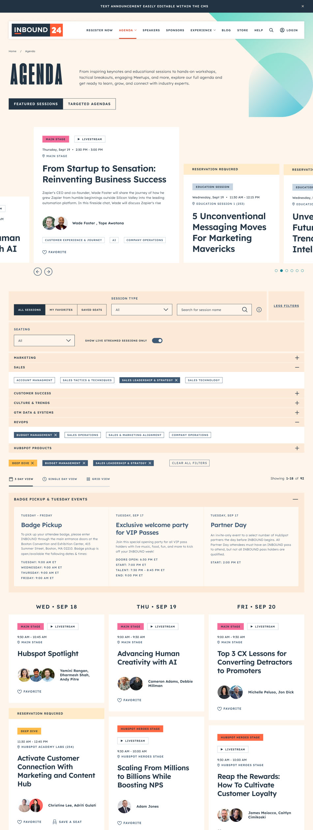
Task: Switch to the Featured Sessions tab
Action: click(36, 104)
